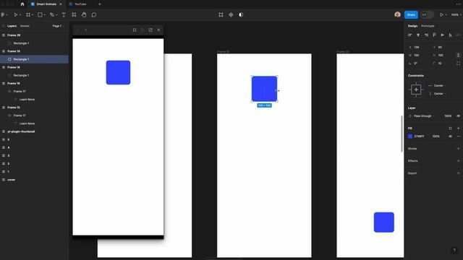463x260 pixels.
Task: Click the create component icon
Action: tap(231, 14)
